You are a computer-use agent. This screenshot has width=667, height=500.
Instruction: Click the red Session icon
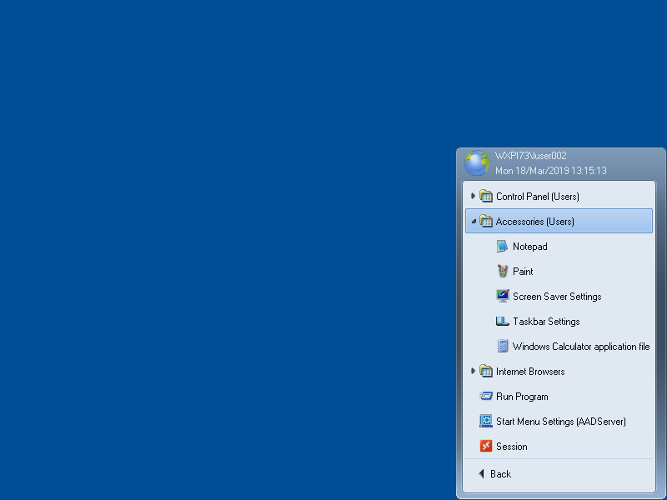(486, 447)
